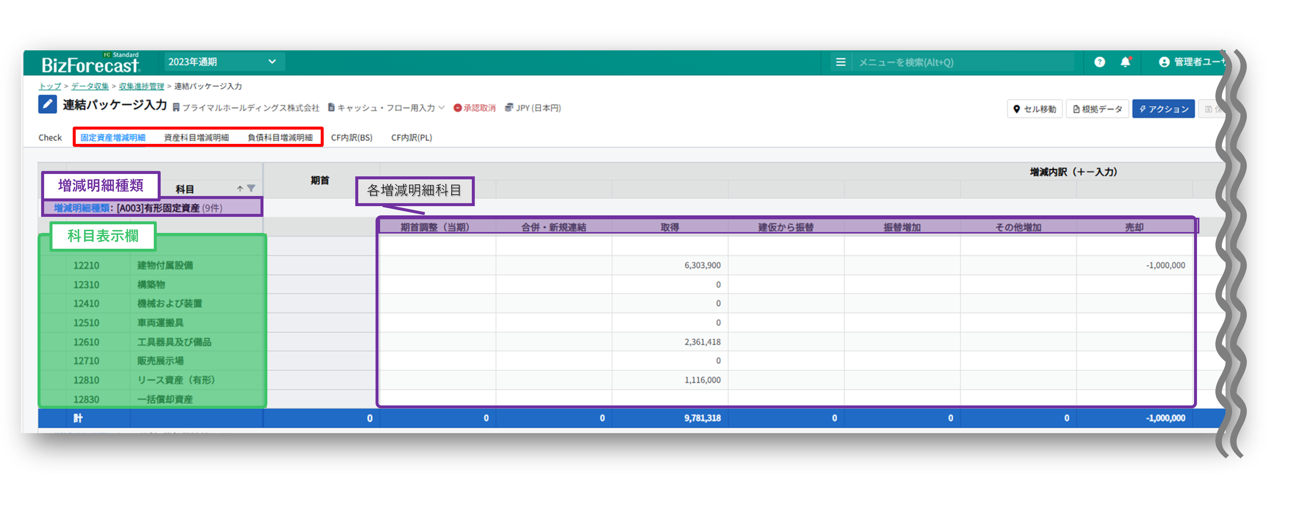Click the filter funnel icon in 科目 column
Image resolution: width=1301 pixels, height=507 pixels.
(x=251, y=188)
